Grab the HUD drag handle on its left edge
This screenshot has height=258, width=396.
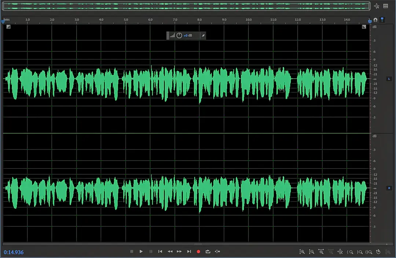pos(168,36)
